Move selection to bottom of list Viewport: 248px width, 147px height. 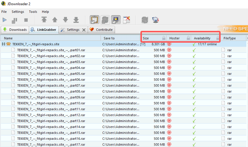76,20
